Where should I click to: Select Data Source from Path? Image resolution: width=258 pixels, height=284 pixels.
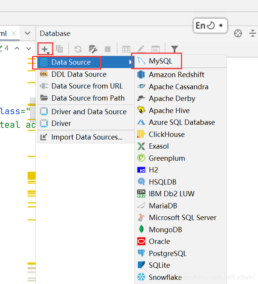pyautogui.click(x=86, y=98)
